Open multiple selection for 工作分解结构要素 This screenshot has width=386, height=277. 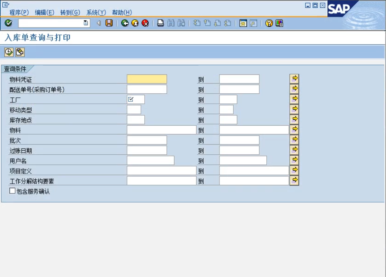coord(294,180)
